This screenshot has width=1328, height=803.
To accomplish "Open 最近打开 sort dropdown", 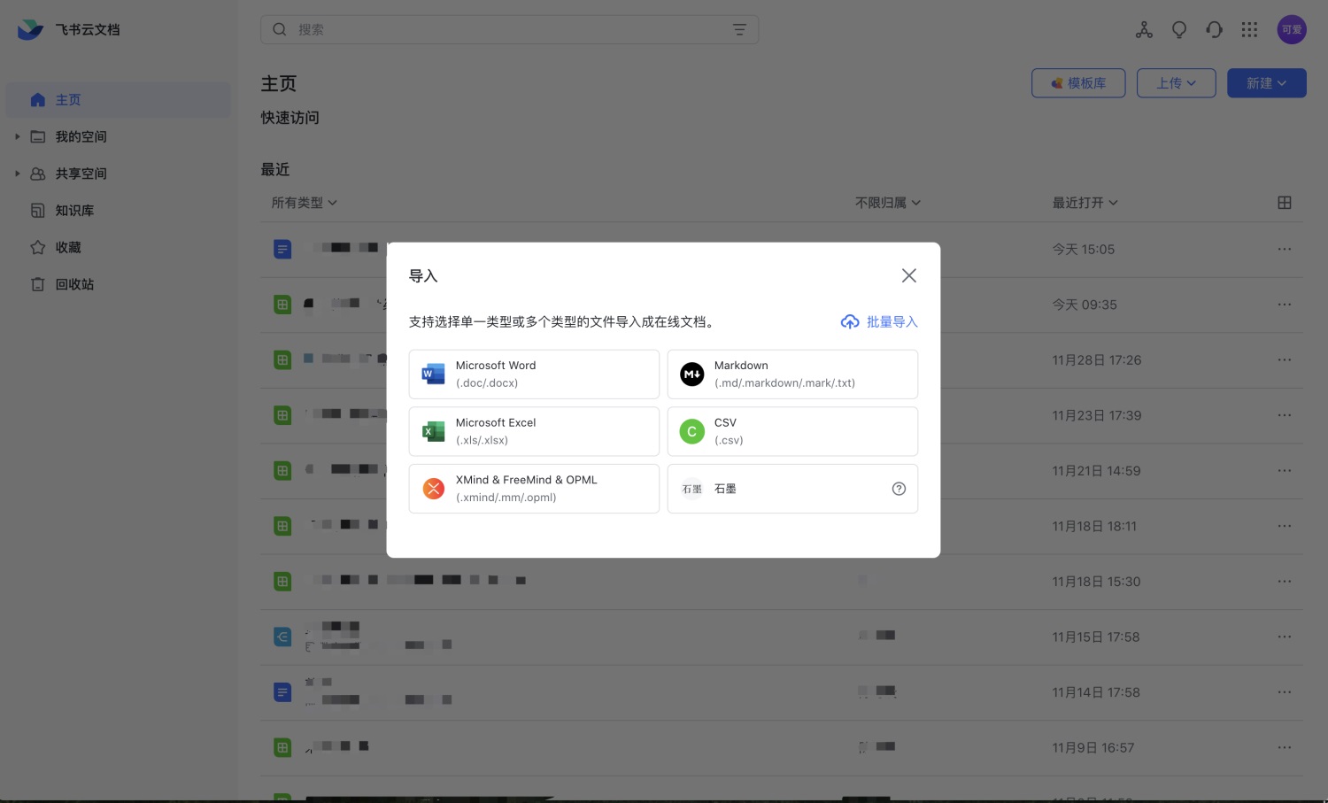I will tap(1085, 203).
